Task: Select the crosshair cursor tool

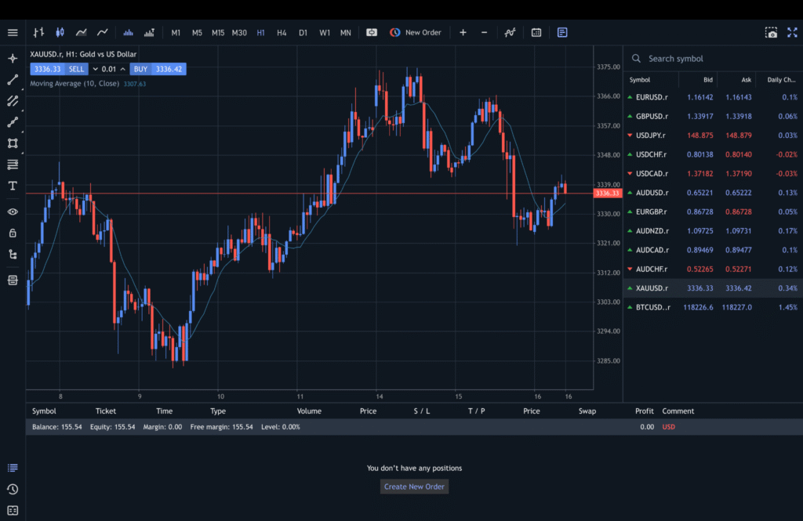Action: click(13, 58)
